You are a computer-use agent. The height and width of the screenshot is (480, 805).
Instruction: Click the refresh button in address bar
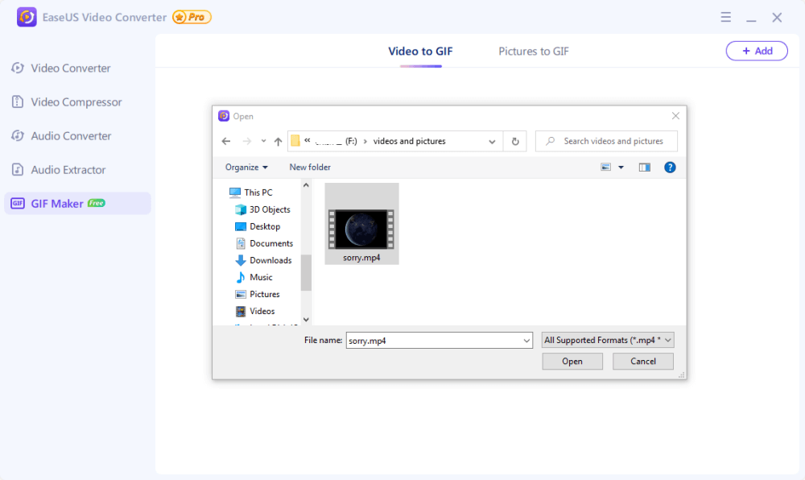coord(515,141)
